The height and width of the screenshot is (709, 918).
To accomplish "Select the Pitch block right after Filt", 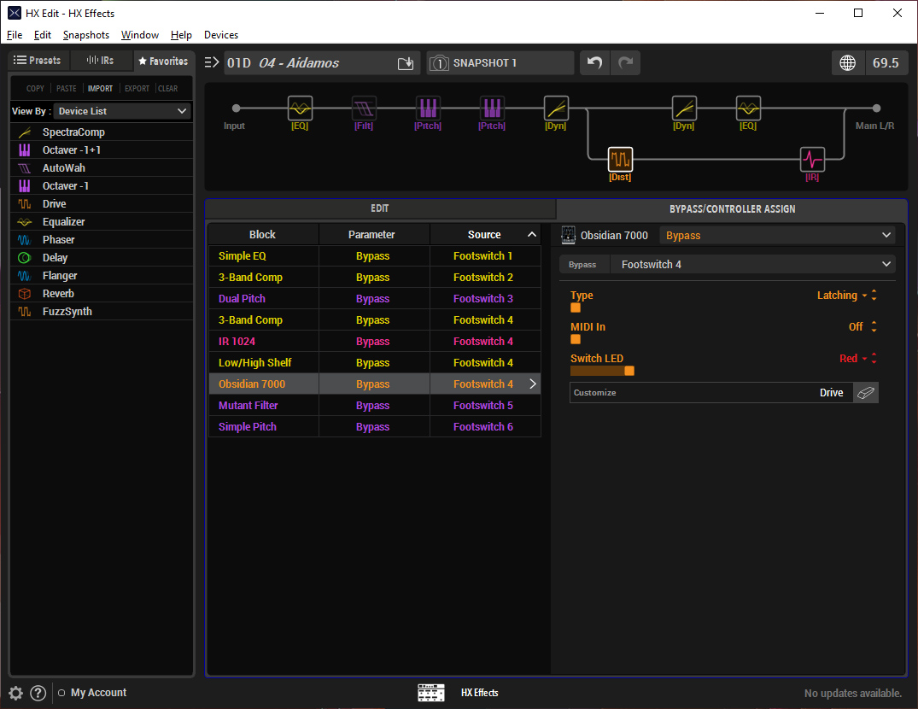I will click(428, 108).
